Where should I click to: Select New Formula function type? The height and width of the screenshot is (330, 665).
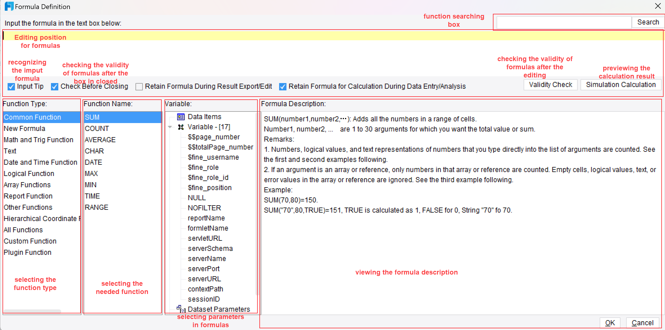[42, 128]
